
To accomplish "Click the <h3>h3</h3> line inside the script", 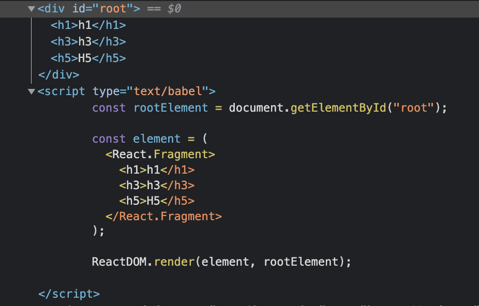I will point(157,186).
